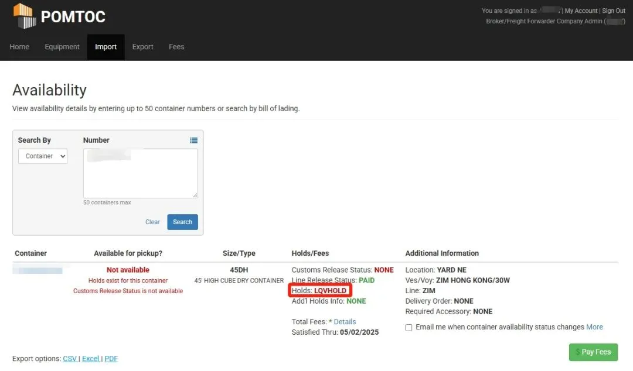Open the container list icon above Number box
The width and height of the screenshot is (633, 371).
point(193,140)
